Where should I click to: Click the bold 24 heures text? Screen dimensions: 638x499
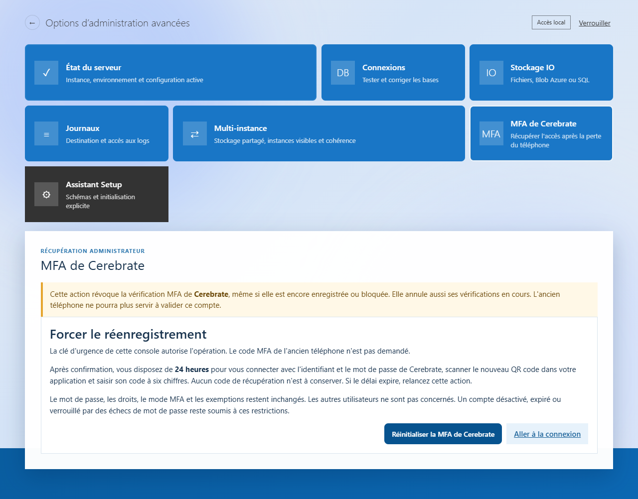[192, 370]
